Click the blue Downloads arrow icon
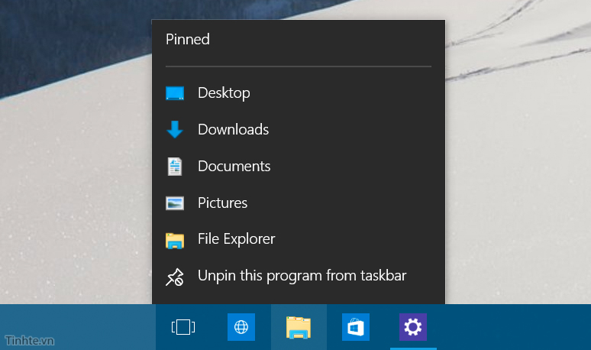The height and width of the screenshot is (350, 591). pyautogui.click(x=175, y=130)
